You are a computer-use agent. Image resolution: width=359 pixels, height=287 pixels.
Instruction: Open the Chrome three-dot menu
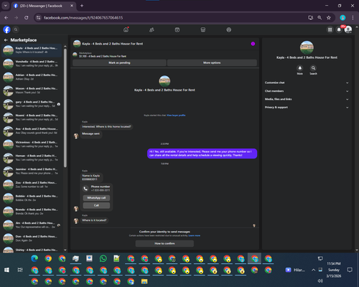pyautogui.click(x=353, y=18)
